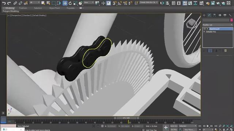This screenshot has height=131, width=234.
Task: Expand the Polygon Modeling panel
Action: point(11,11)
